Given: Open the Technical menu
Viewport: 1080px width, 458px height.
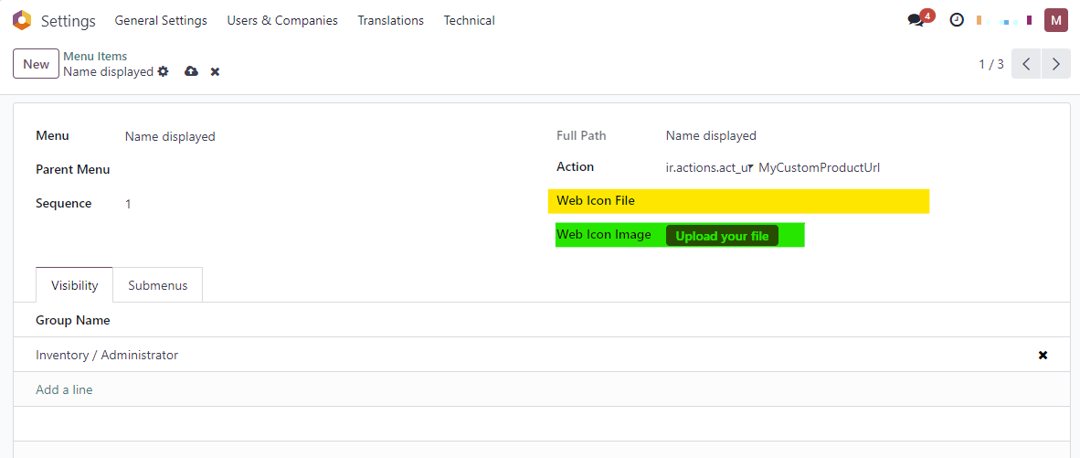Looking at the screenshot, I should (x=469, y=21).
